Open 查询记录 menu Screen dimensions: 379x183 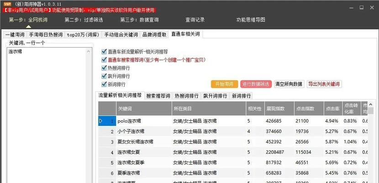[x=195, y=20]
